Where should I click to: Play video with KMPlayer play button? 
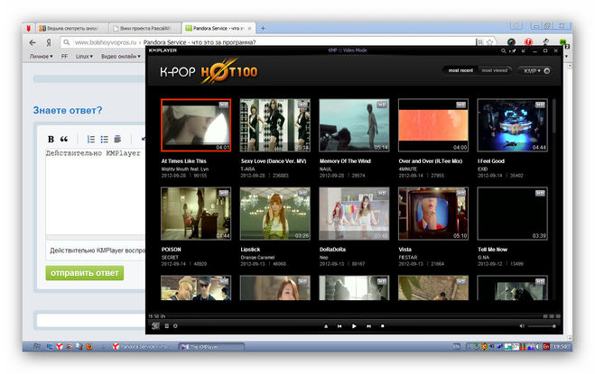[x=354, y=326]
